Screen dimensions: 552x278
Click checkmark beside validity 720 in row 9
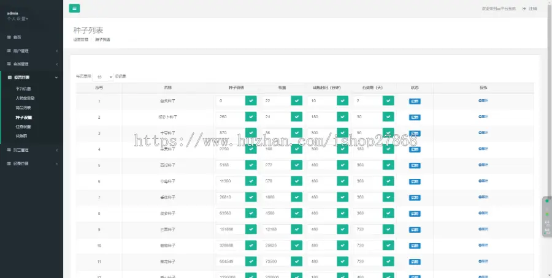[x=388, y=229]
